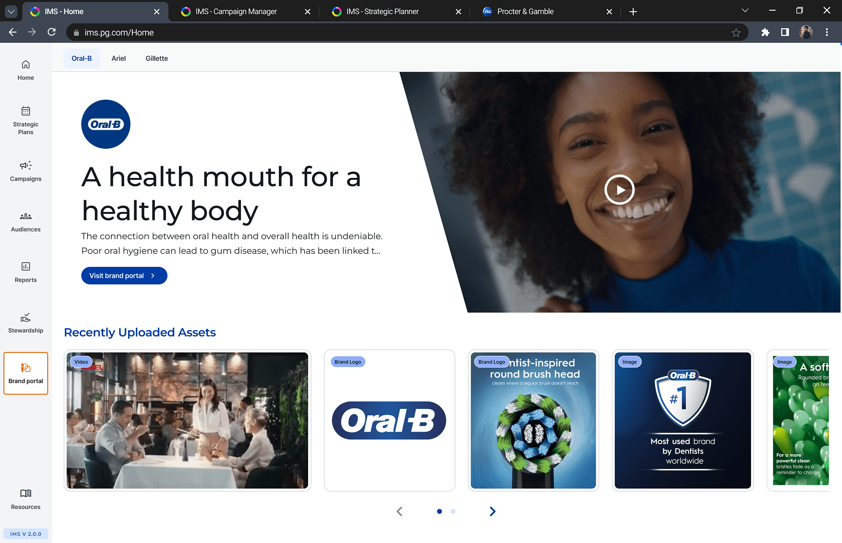Open the Oral-B Brand Logo asset

pos(389,420)
